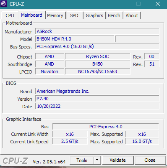The image size is (167, 168).
Task: Click the Close button at bottom
Action: click(x=150, y=160)
